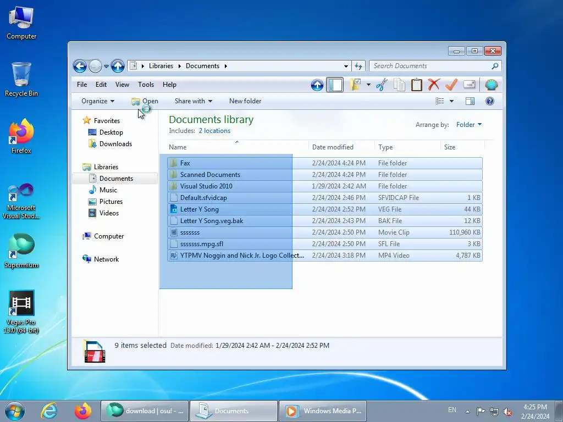
Task: Toggle the preview pane button
Action: (470, 101)
